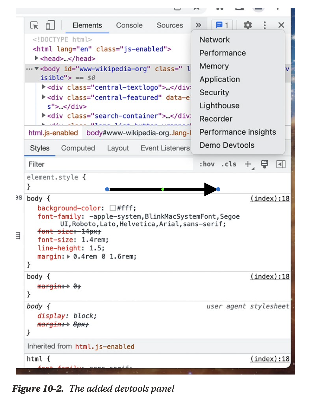313x400 pixels.
Task: Toggle the device toolbar icon
Action: click(50, 25)
